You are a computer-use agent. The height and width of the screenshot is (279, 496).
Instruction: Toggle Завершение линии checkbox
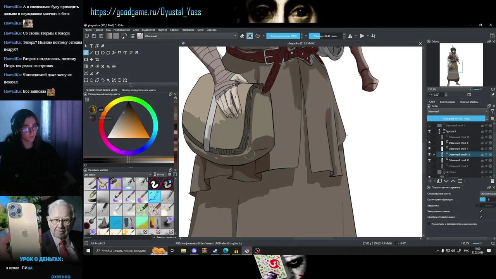(481, 211)
